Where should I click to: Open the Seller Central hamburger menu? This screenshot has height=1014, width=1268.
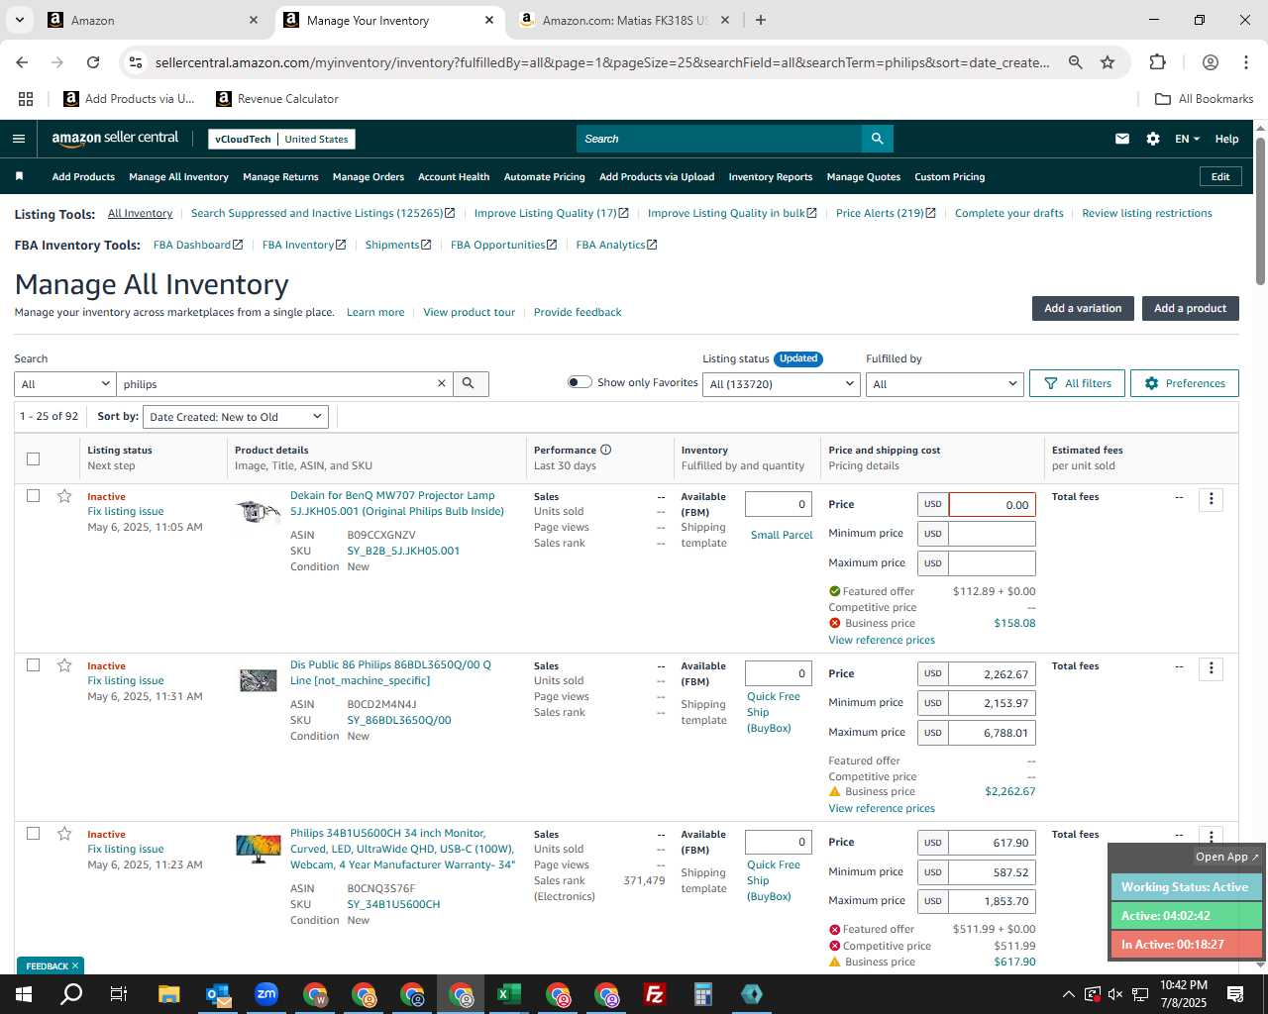coord(18,139)
